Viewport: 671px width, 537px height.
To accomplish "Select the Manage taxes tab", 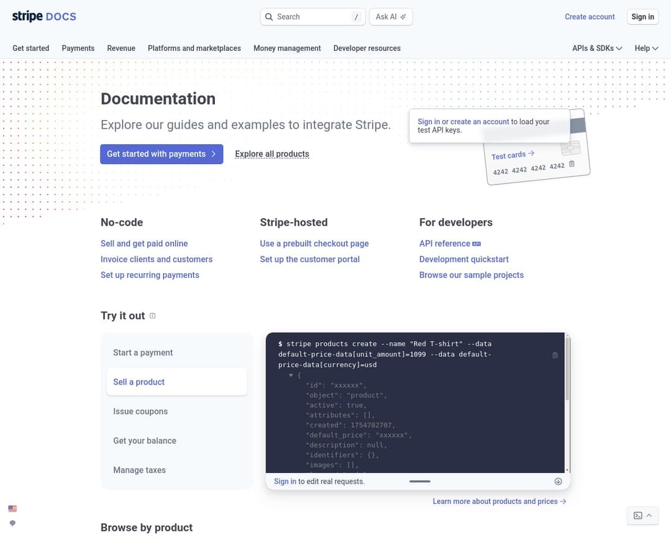I will point(176,470).
